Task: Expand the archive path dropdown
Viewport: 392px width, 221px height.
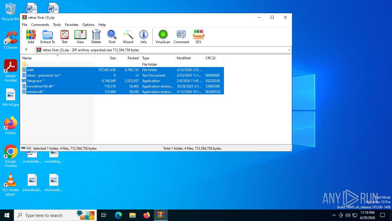Action: tap(289, 50)
